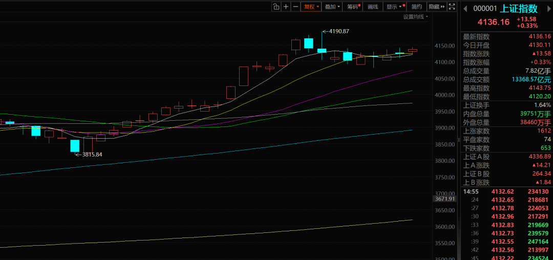The height and width of the screenshot is (260, 553).
Task: Open 设置均线 moving average settings
Action: (x=415, y=17)
